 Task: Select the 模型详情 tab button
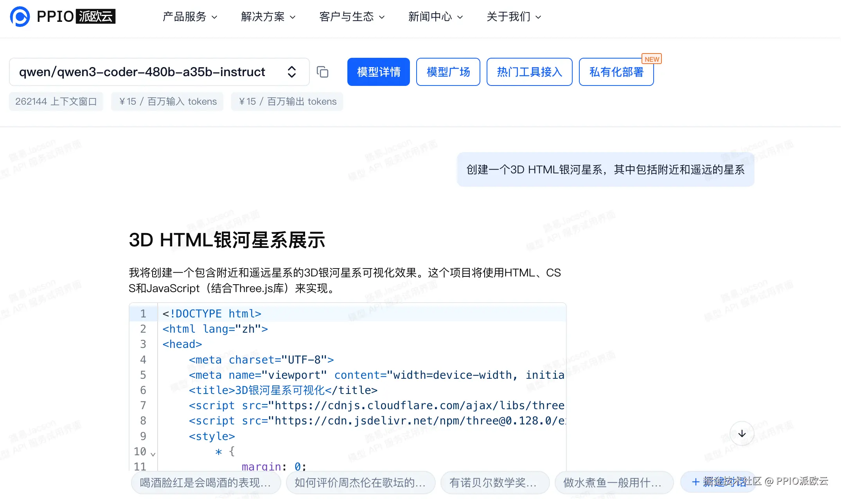tap(378, 72)
